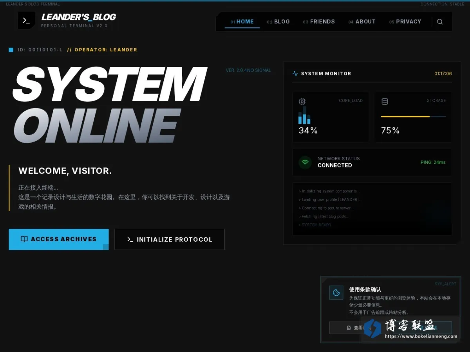This screenshot has height=352, width=470.
Task: Click the blue core load bar chart
Action: tap(304, 115)
